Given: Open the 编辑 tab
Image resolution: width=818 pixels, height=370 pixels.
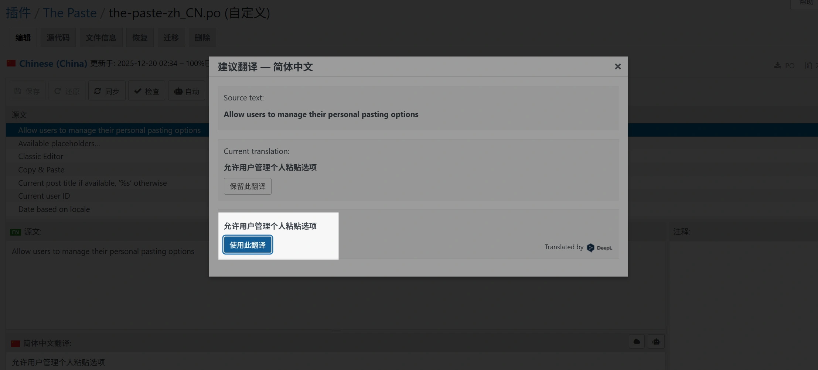Looking at the screenshot, I should tap(23, 38).
